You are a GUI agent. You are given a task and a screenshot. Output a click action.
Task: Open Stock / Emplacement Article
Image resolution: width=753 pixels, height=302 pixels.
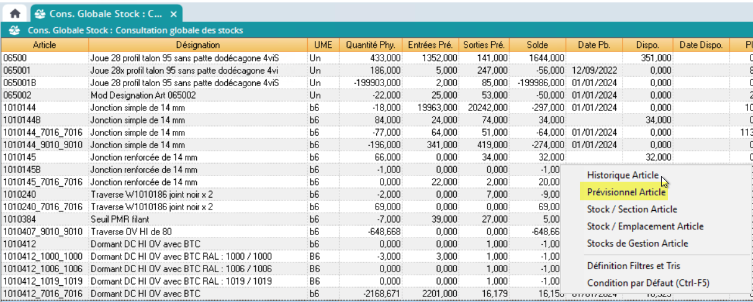point(645,226)
